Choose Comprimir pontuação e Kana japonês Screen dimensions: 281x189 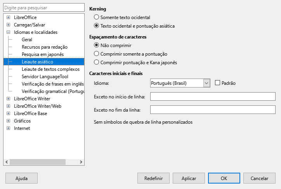pyautogui.click(x=96, y=63)
